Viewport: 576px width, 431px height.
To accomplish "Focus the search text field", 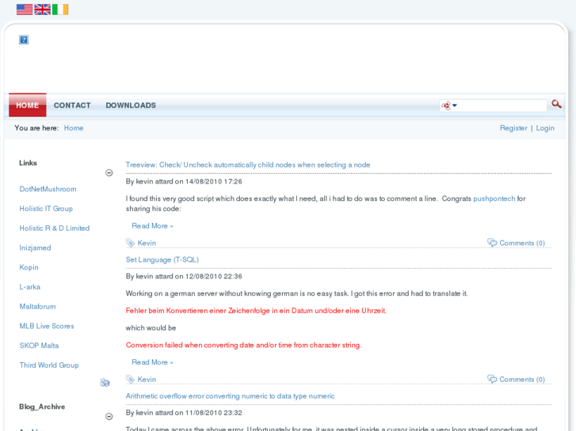I will (503, 105).
